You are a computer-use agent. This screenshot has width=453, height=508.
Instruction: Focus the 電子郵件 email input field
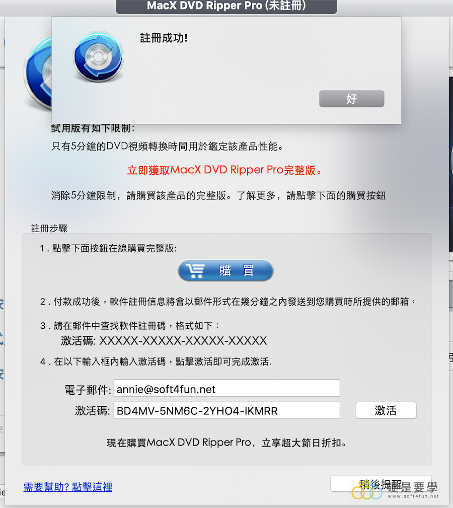coord(226,388)
